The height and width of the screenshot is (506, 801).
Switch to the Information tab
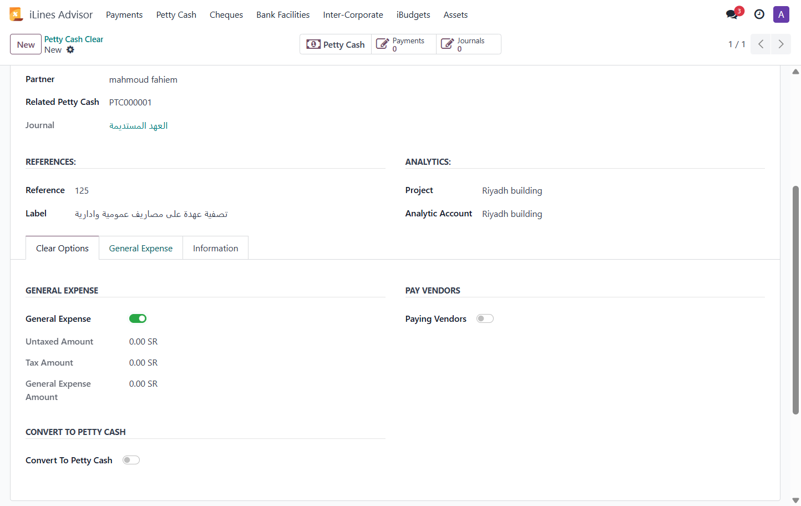(215, 248)
